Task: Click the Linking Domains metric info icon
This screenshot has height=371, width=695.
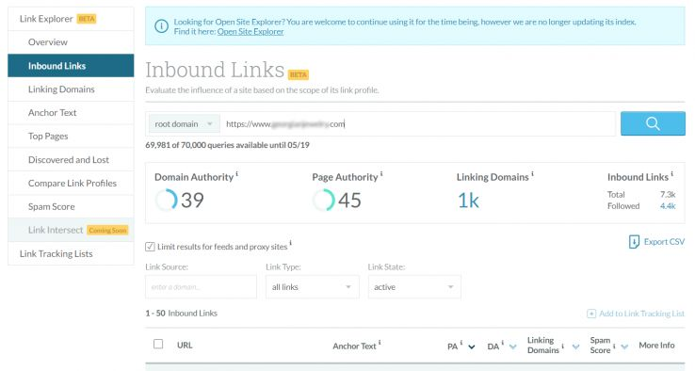Action: click(x=532, y=174)
